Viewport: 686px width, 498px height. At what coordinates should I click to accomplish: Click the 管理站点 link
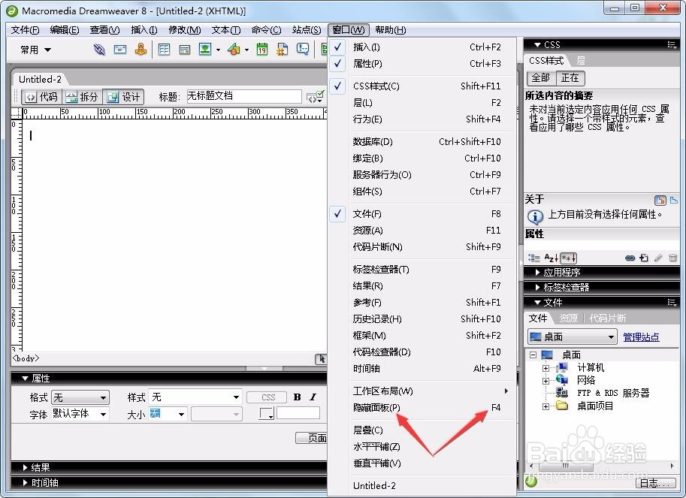(641, 337)
